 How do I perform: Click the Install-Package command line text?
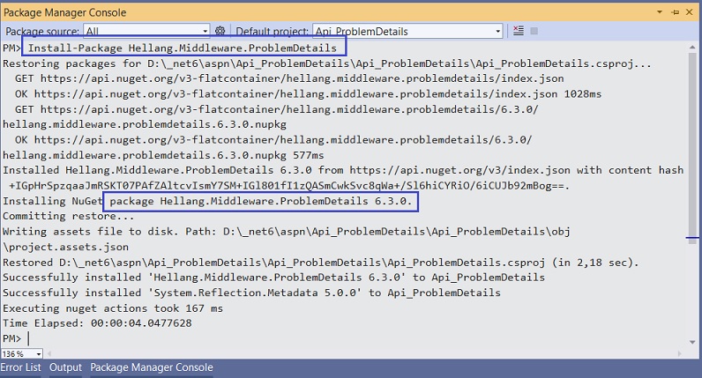183,48
